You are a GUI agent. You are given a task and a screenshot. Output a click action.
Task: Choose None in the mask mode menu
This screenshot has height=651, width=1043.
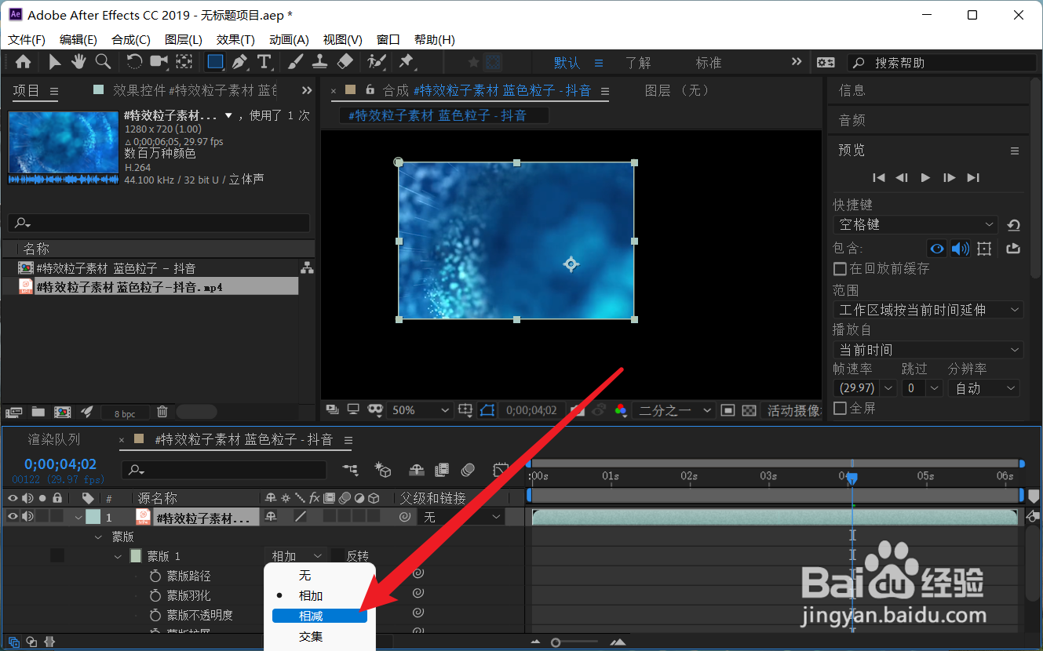pyautogui.click(x=319, y=576)
